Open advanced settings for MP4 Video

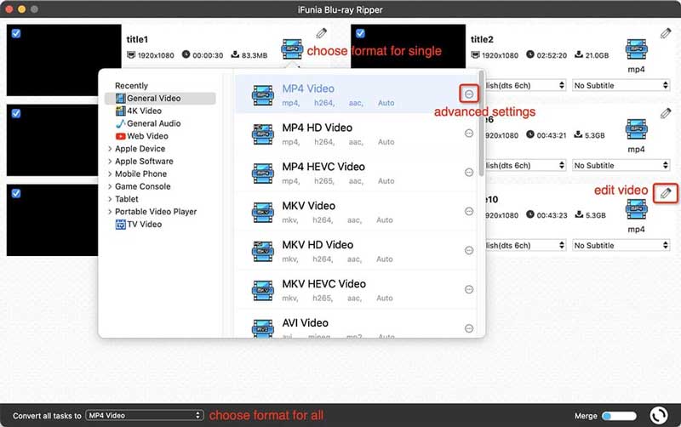coord(469,94)
